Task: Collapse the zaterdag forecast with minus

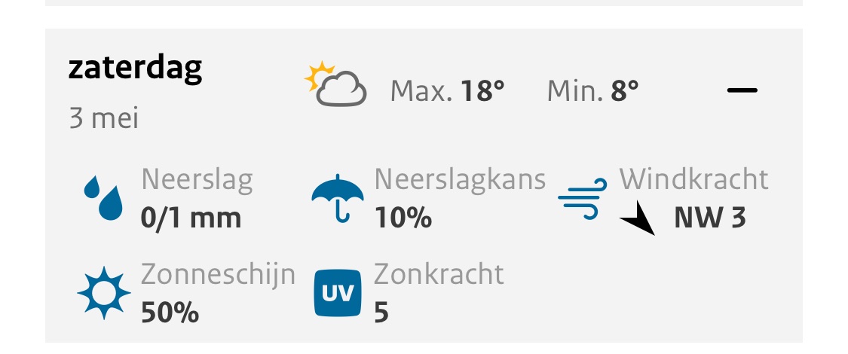Action: pos(742,90)
